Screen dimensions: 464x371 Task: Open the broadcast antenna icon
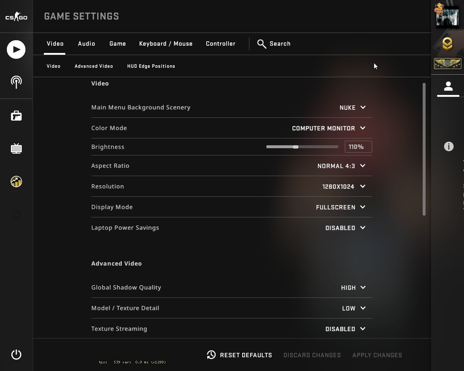[16, 82]
